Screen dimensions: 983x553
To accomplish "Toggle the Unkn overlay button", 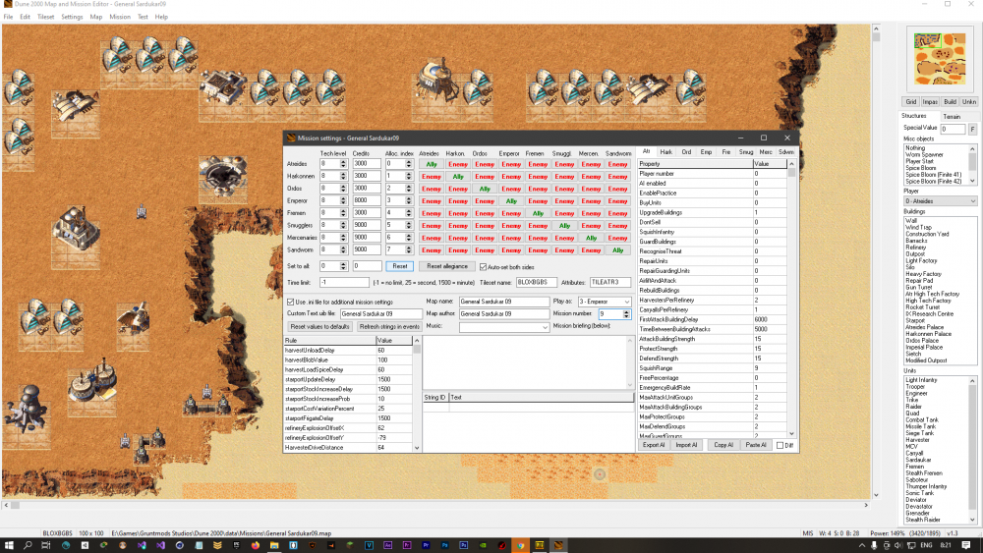I will coord(969,101).
